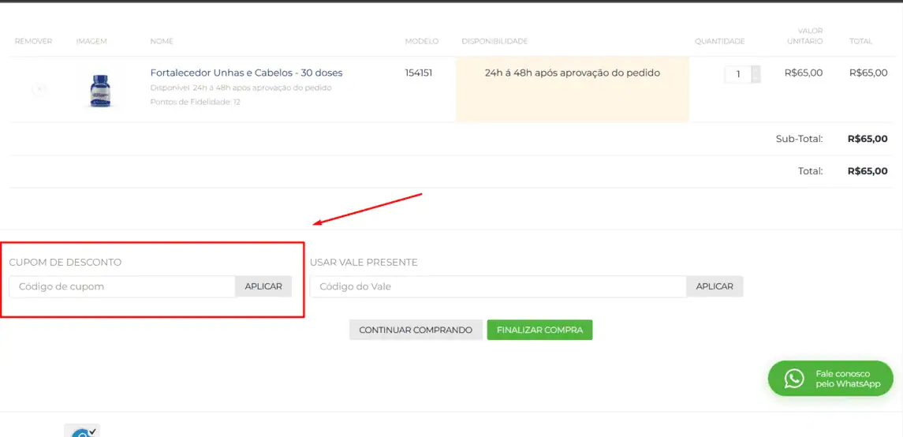Click the security badge icon at bottom left

[x=82, y=431]
